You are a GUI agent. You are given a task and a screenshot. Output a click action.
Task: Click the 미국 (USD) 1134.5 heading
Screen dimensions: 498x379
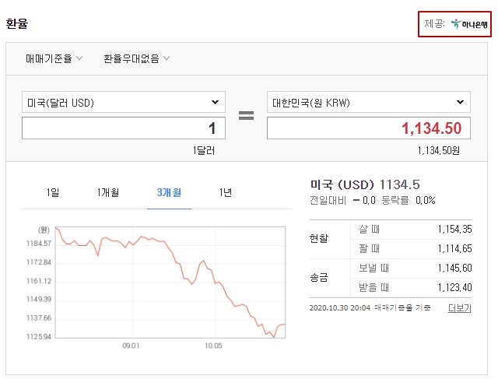[365, 184]
